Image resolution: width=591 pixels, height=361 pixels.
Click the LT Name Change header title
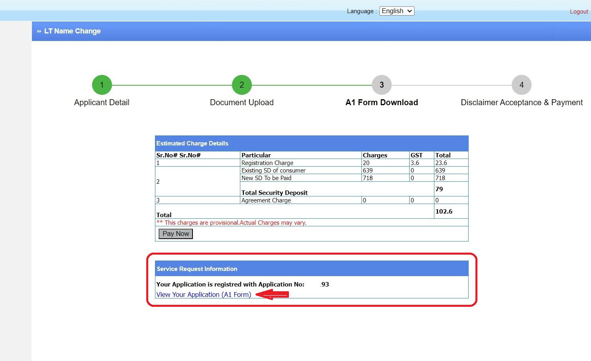click(x=72, y=31)
